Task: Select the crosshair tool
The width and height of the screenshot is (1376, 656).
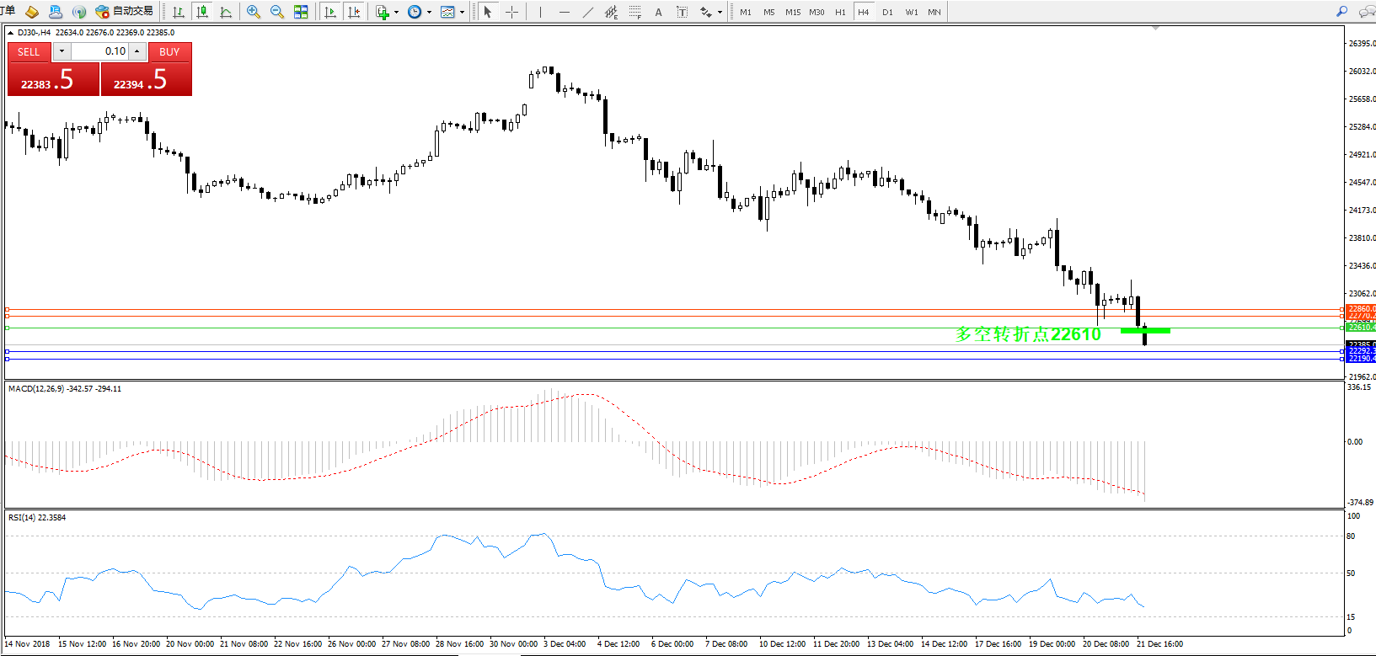Action: click(x=511, y=12)
